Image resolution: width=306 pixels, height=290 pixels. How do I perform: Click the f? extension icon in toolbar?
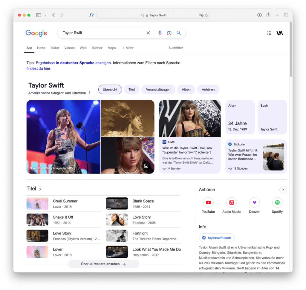click(x=91, y=15)
